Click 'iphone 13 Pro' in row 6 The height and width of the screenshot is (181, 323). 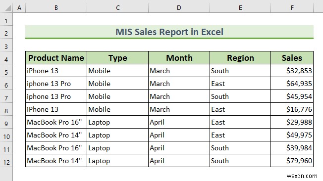click(49, 84)
